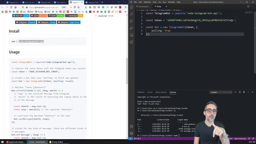Click the build passing badge
The width and height of the screenshot is (256, 144).
click(56, 16)
